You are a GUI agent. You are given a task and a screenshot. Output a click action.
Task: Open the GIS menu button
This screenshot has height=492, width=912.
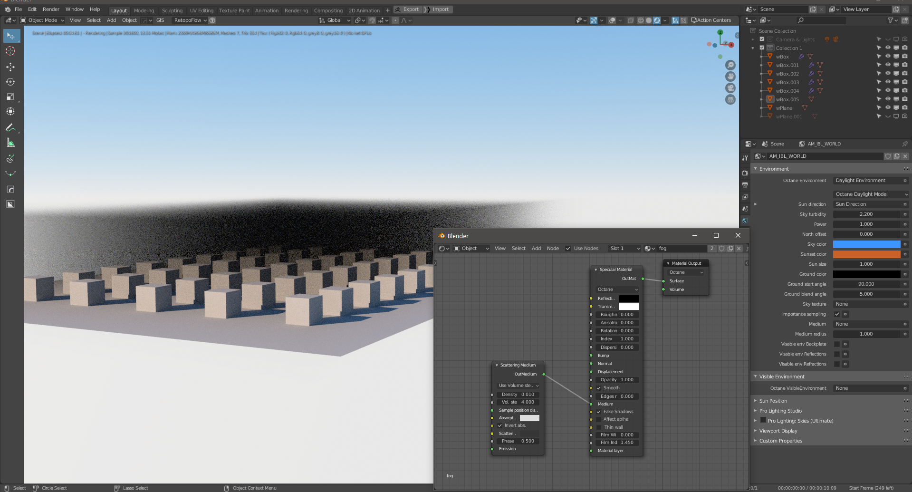[x=160, y=20]
